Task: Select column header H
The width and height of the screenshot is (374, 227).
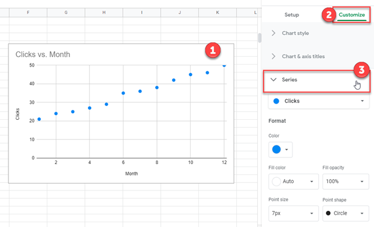Action: click(x=104, y=13)
